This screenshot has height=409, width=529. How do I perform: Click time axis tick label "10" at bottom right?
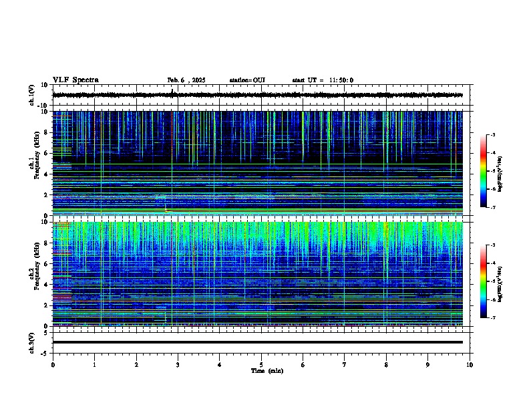click(470, 365)
